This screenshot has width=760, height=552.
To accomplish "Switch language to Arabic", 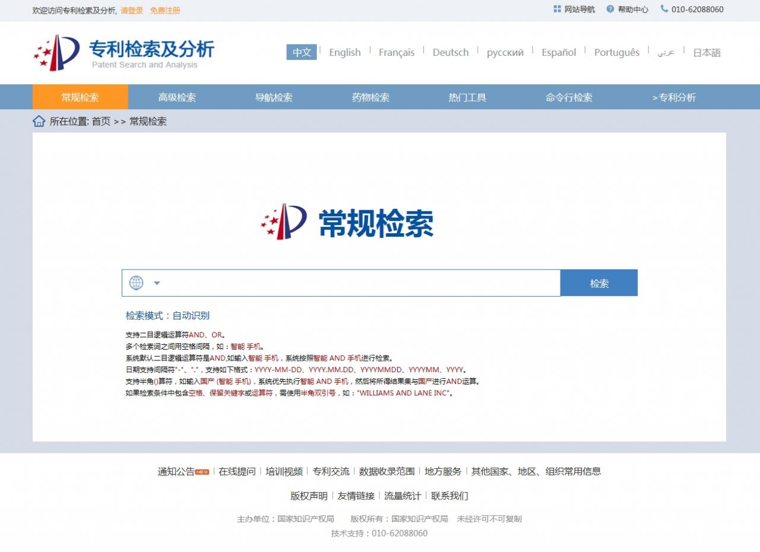I will point(666,52).
